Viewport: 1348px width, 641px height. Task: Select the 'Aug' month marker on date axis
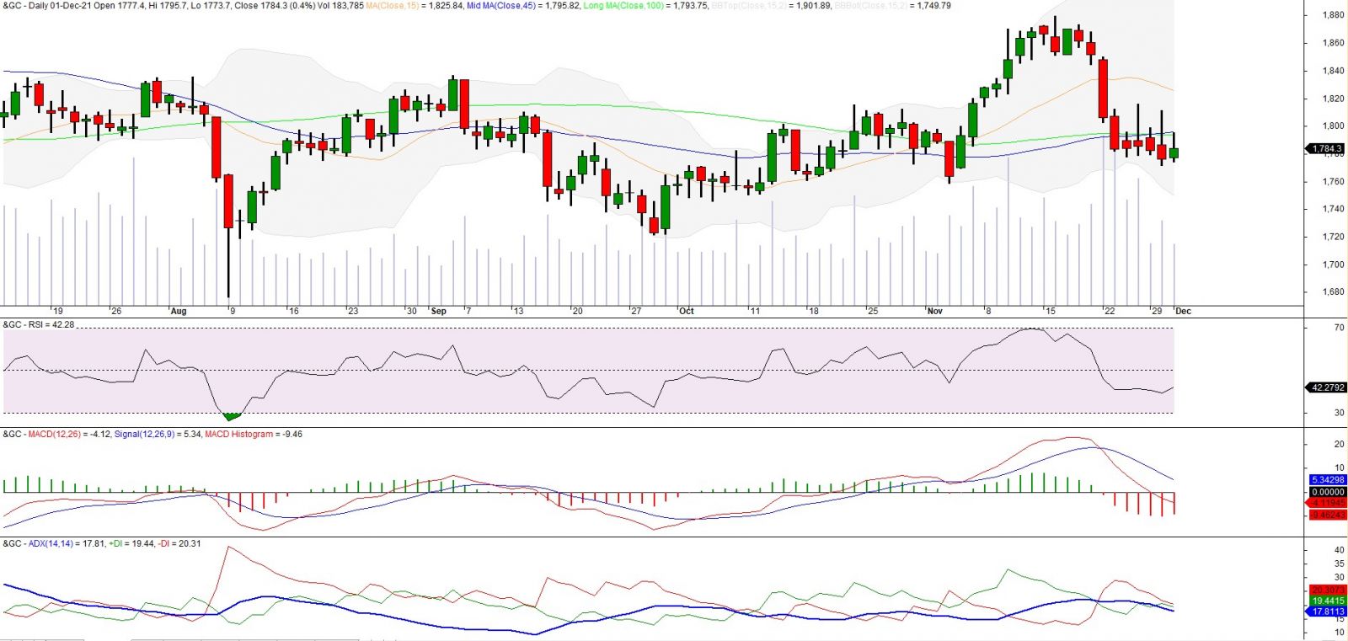coord(179,311)
